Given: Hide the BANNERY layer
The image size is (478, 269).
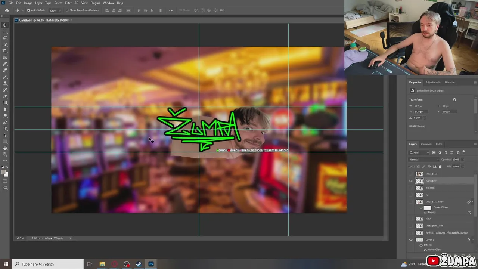Looking at the screenshot, I should pos(411,181).
